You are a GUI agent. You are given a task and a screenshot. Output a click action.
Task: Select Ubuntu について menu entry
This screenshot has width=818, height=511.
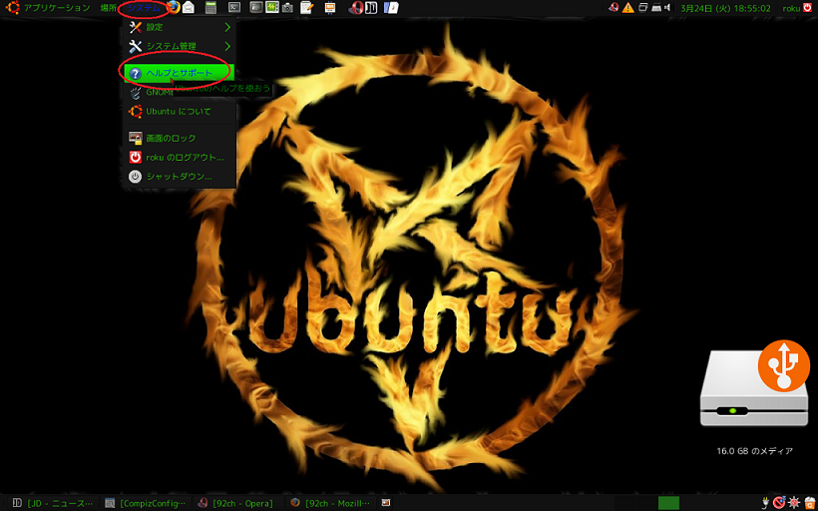[179, 112]
